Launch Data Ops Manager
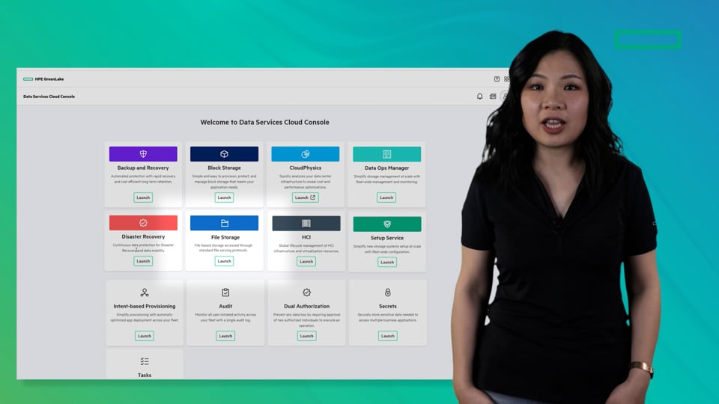 coord(386,198)
